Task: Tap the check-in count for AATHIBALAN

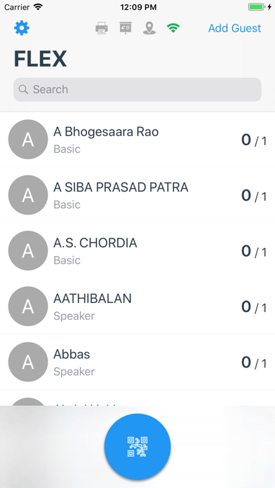Action: [x=254, y=306]
